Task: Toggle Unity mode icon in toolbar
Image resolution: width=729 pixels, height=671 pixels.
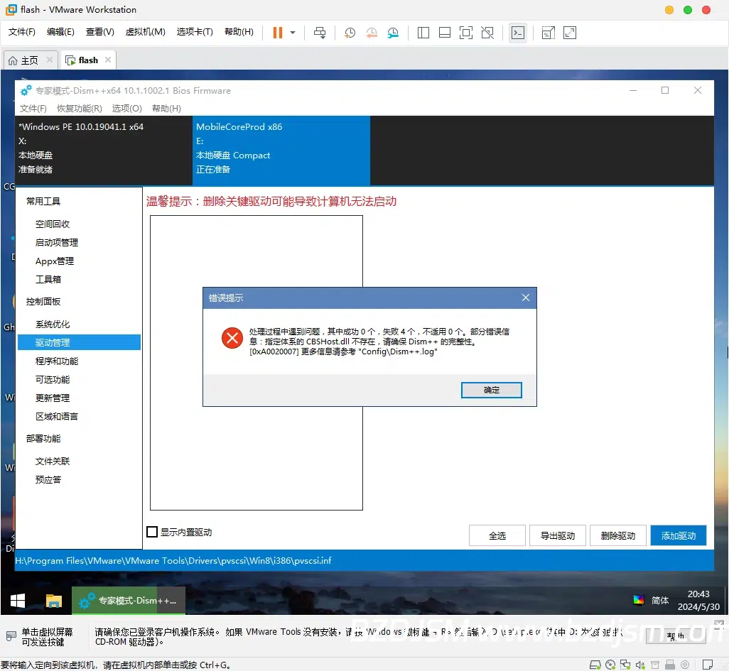Action: click(x=487, y=33)
